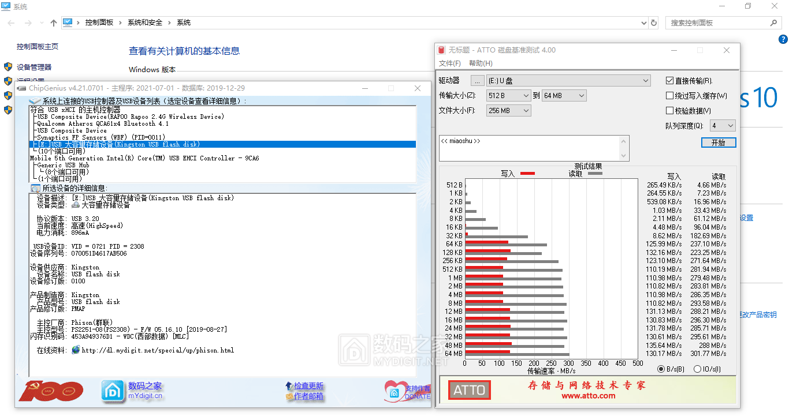The width and height of the screenshot is (789, 420).
Task: Open transfer size end dropdown 64 MB
Action: [x=564, y=95]
